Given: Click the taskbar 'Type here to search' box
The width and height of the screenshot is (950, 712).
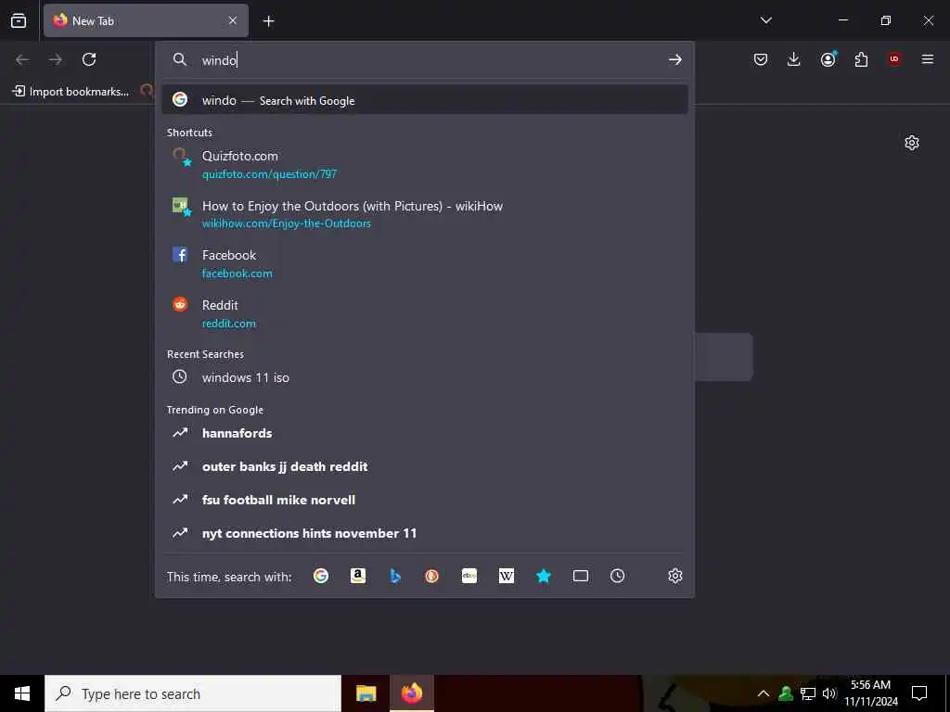Looking at the screenshot, I should pyautogui.click(x=193, y=693).
